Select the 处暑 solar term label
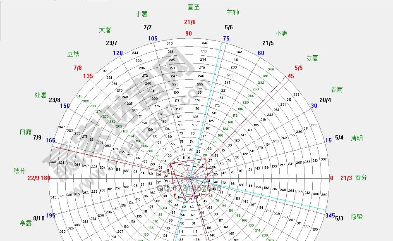The height and width of the screenshot is (241, 393). tap(41, 95)
